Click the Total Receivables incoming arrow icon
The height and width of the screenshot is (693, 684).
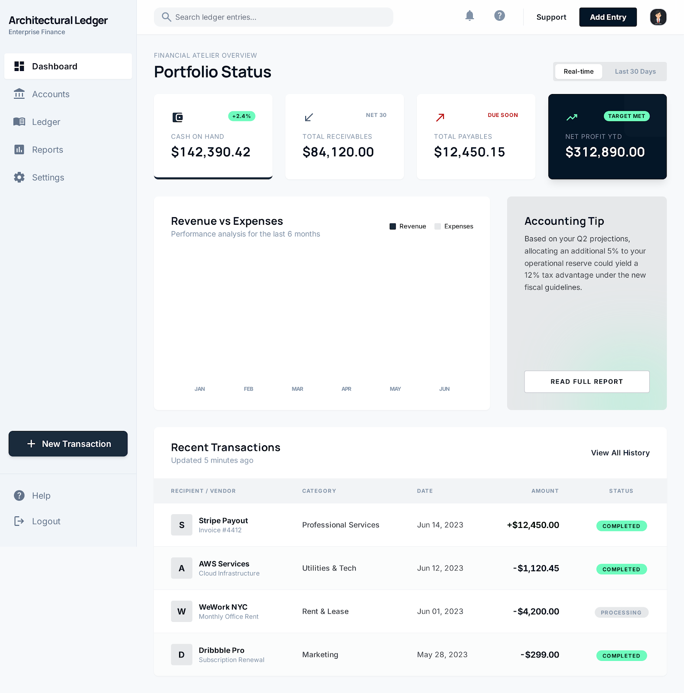click(x=309, y=117)
